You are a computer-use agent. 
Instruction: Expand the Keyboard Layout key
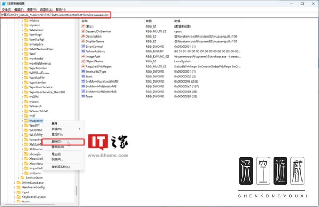pos(15,197)
